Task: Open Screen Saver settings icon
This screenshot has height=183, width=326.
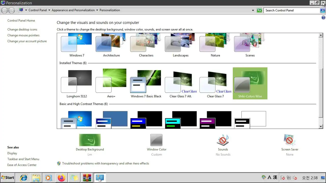Action: click(x=290, y=140)
